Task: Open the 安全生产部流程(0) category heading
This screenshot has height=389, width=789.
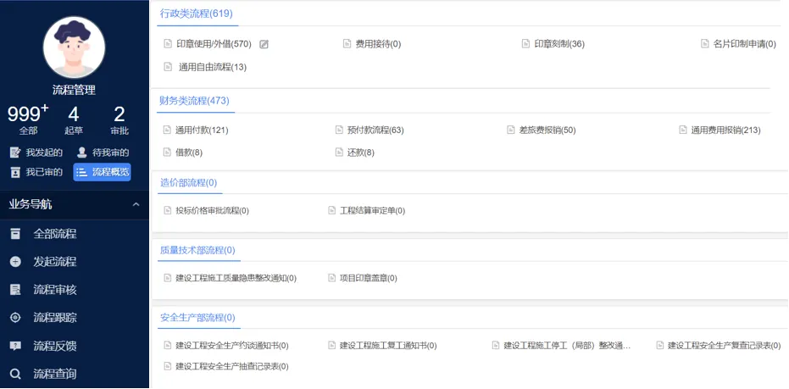Action: coord(197,318)
